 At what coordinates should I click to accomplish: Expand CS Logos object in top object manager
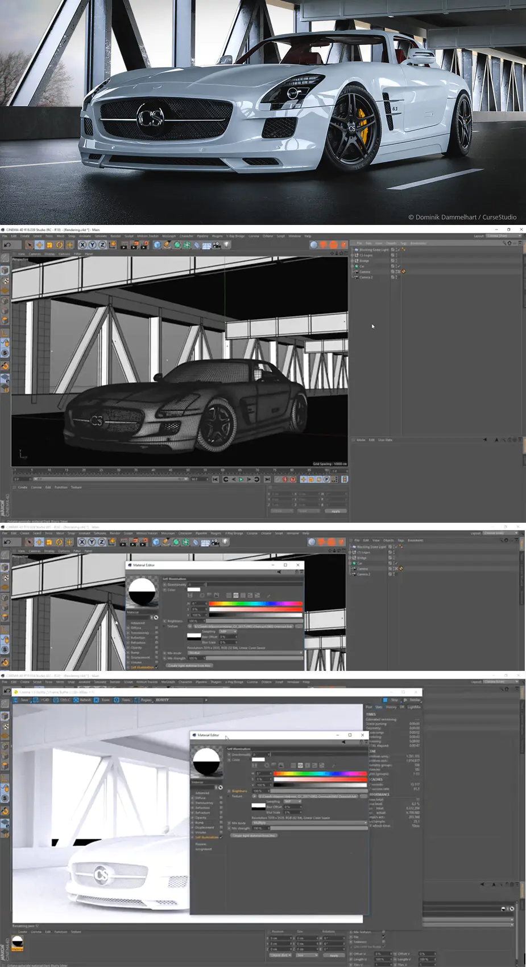coord(352,255)
